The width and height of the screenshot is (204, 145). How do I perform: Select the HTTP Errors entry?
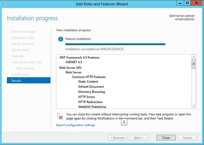click(86, 97)
